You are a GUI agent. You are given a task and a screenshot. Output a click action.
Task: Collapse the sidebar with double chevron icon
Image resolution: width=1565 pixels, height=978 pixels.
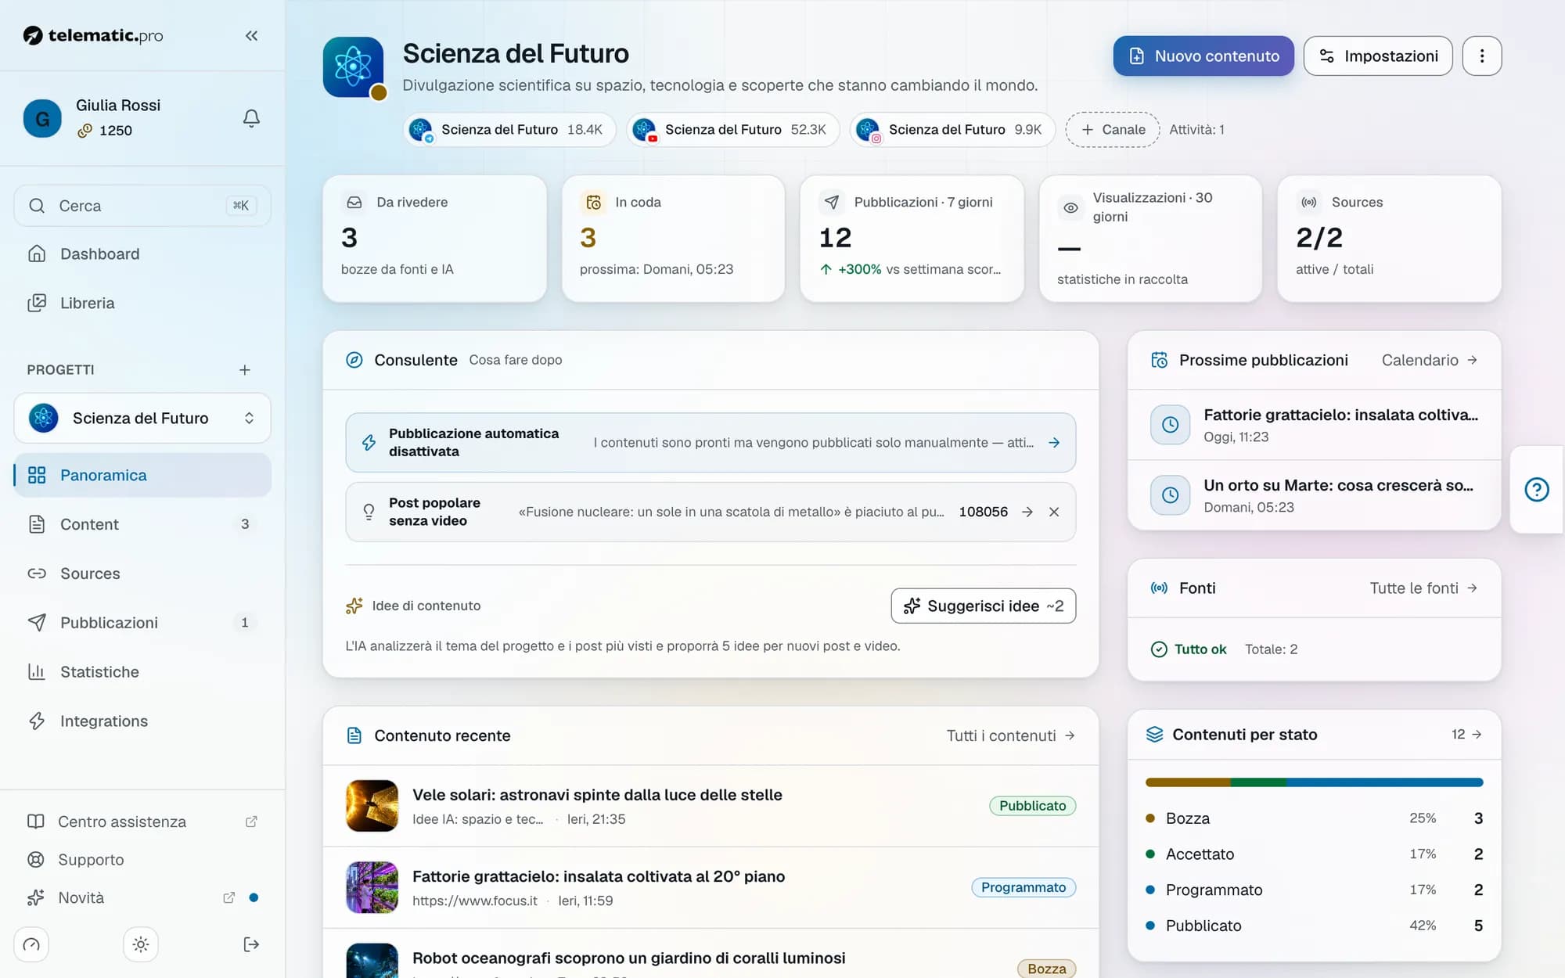pos(251,36)
